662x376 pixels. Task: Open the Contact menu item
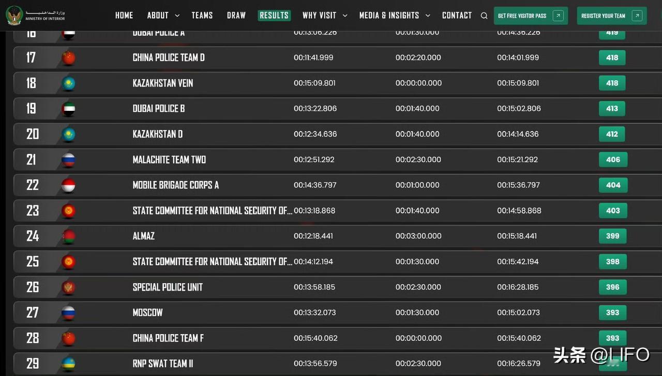tap(457, 16)
